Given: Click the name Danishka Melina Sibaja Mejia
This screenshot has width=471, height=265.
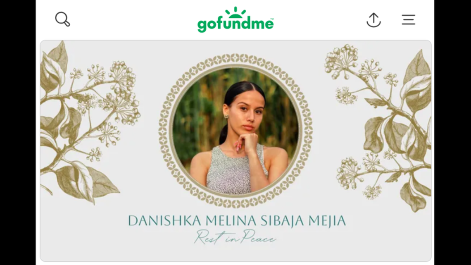Looking at the screenshot, I should click(x=237, y=221).
